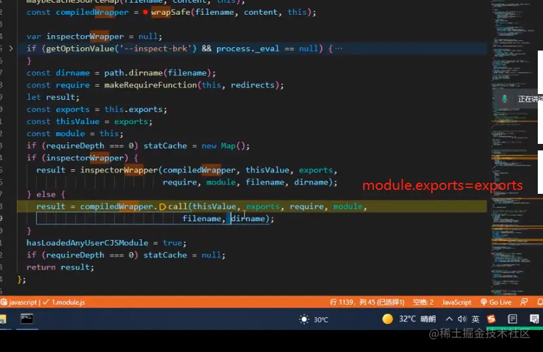Show hidden tray icons chevron

pyautogui.click(x=449, y=319)
